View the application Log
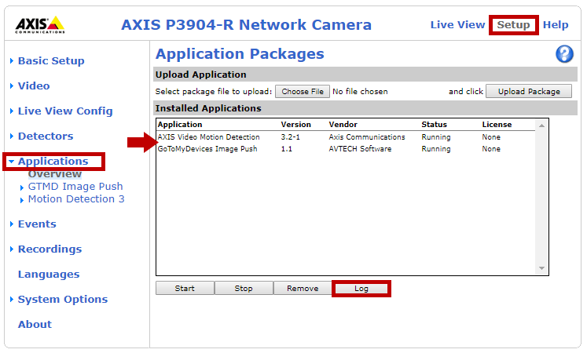 tap(361, 289)
